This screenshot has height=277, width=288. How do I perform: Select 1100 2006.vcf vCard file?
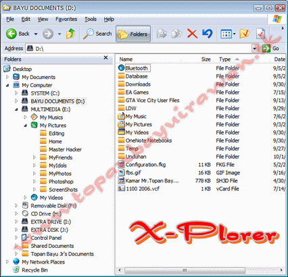[x=143, y=188]
